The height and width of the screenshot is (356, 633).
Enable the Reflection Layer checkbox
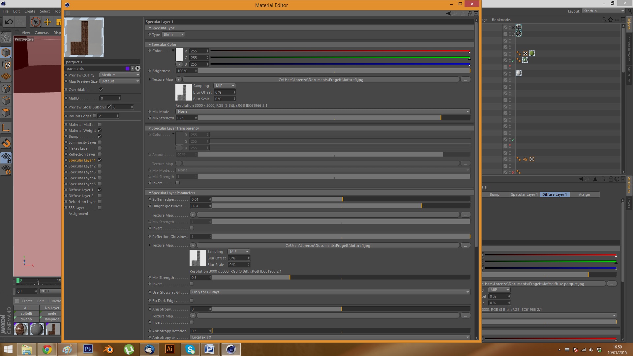pyautogui.click(x=100, y=154)
